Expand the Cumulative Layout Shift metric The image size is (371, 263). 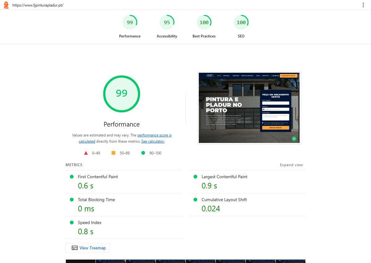[247, 205]
